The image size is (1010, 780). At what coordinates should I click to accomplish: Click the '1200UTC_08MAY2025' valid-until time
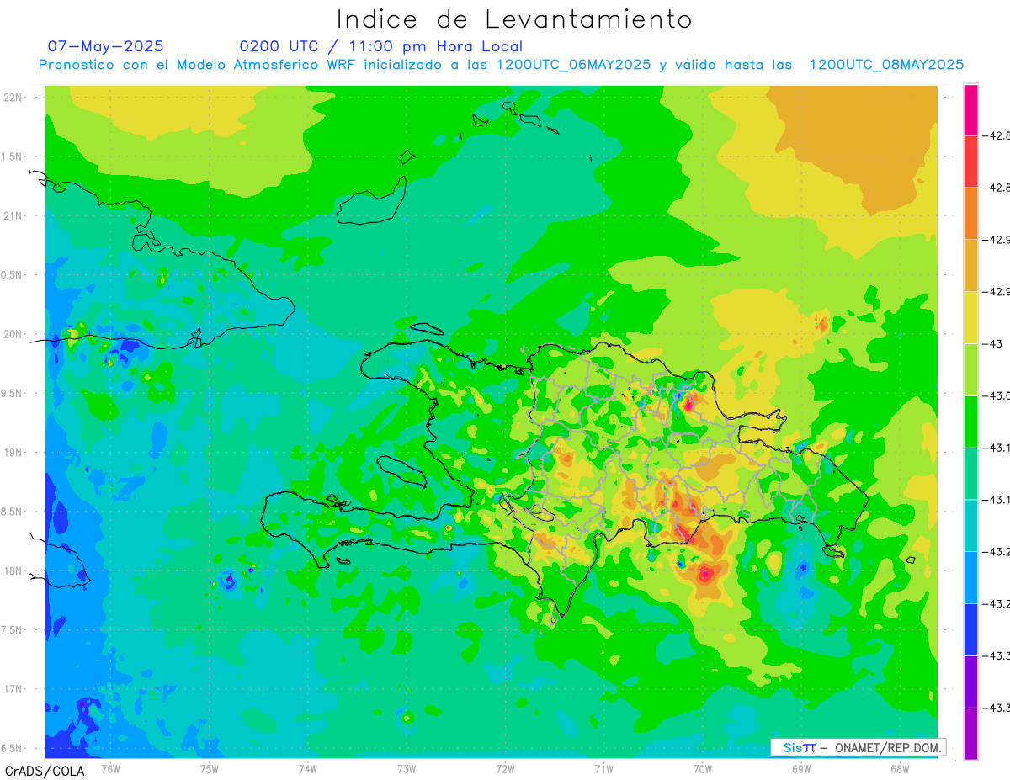(x=886, y=65)
